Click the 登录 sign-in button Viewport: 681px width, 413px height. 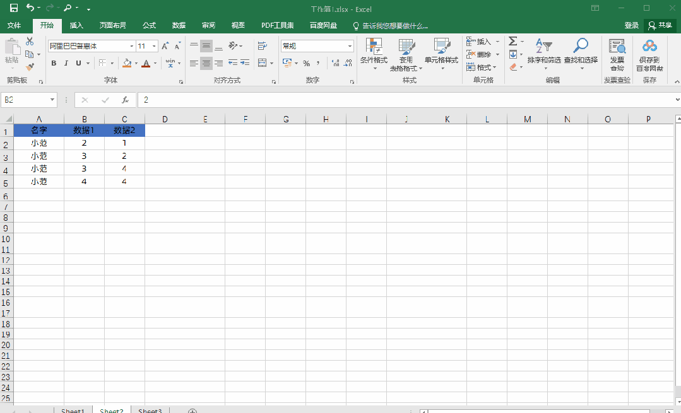pyautogui.click(x=631, y=25)
